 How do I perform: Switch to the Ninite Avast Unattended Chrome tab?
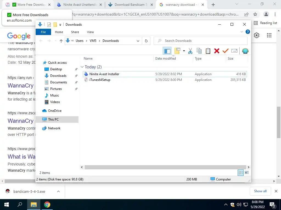coord(79,5)
